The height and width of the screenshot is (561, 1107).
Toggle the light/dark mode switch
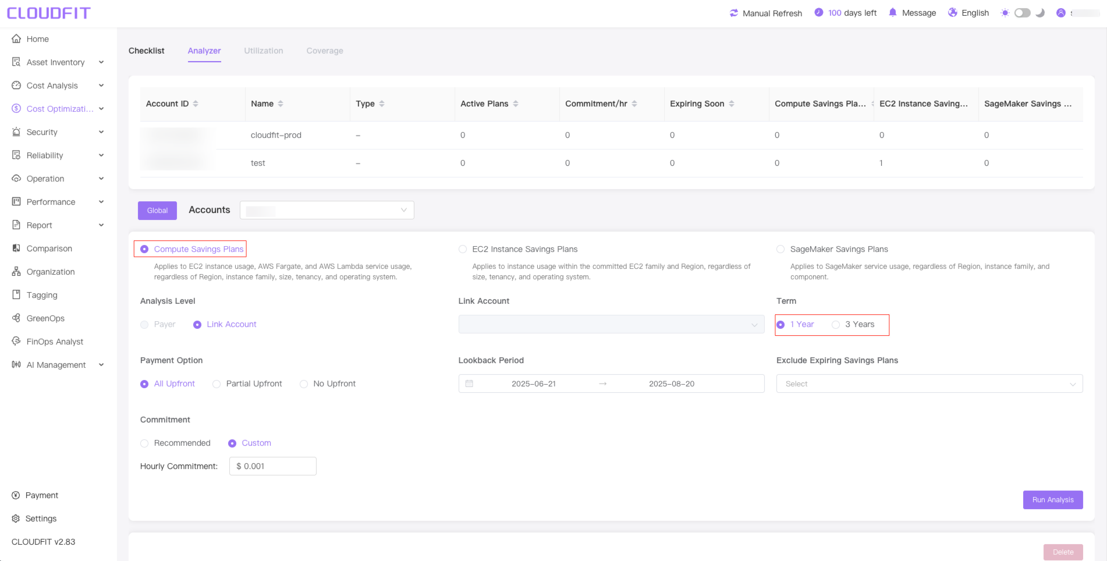pyautogui.click(x=1023, y=13)
